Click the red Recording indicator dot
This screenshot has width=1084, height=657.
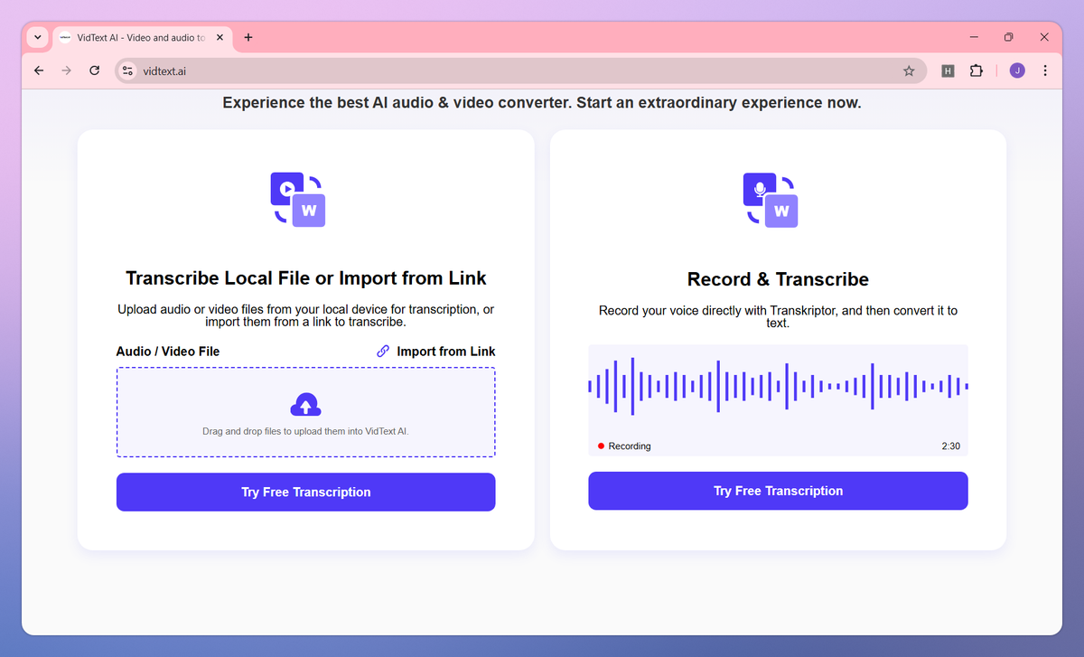click(x=601, y=446)
